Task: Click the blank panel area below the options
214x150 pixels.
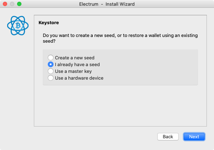Action: (120, 106)
